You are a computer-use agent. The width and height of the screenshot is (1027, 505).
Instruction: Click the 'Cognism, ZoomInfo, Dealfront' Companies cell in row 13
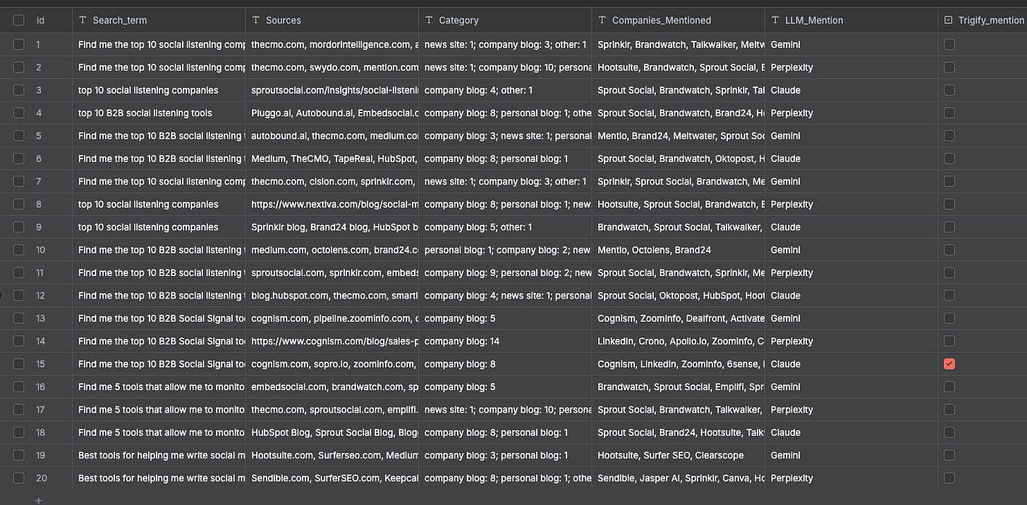click(x=679, y=318)
